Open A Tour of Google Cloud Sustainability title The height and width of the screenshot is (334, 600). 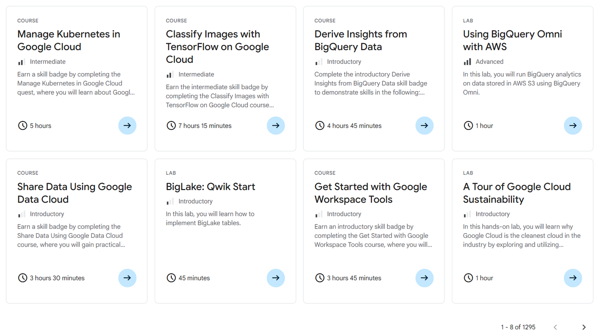517,193
